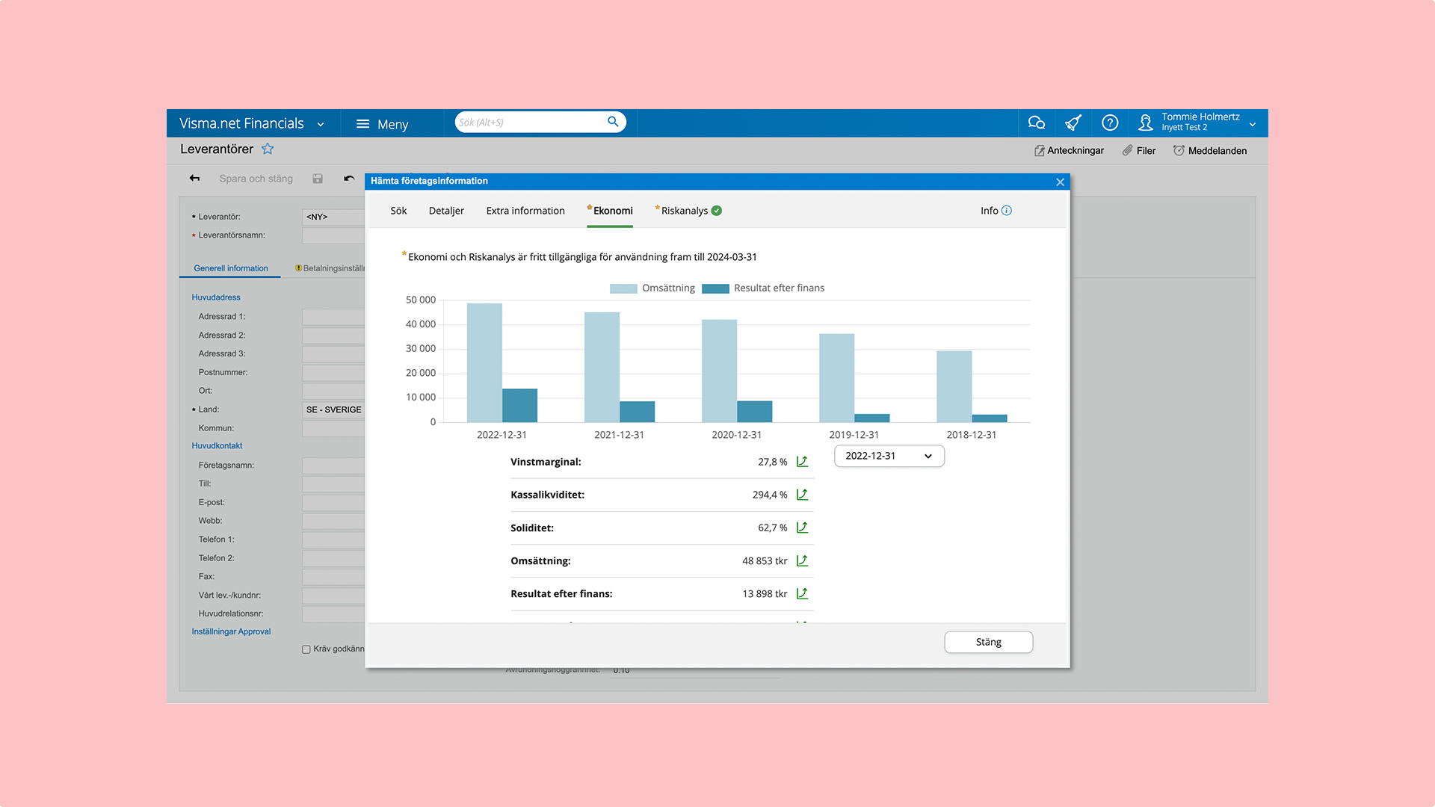This screenshot has width=1435, height=807.
Task: Click the back arrow in toolbar
Action: (194, 179)
